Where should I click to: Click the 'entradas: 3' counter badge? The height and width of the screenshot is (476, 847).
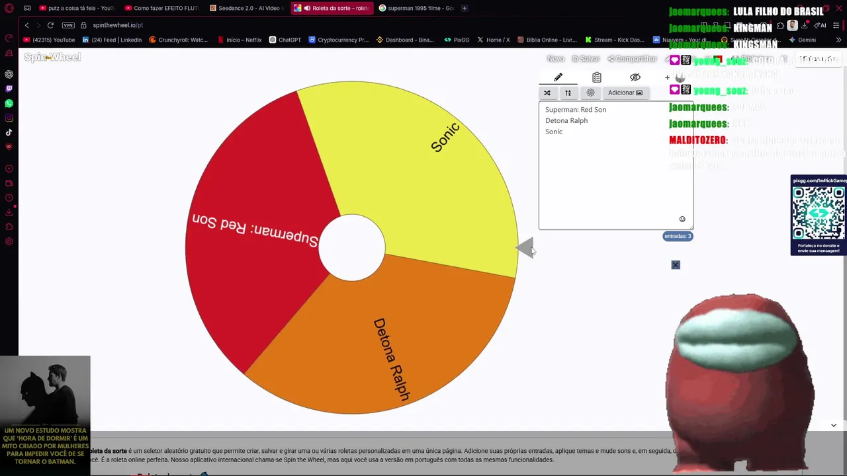678,236
